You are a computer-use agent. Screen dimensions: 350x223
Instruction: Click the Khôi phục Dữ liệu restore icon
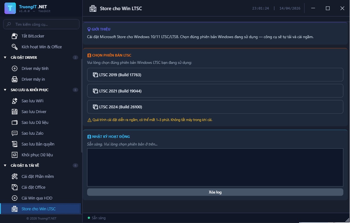(15, 155)
